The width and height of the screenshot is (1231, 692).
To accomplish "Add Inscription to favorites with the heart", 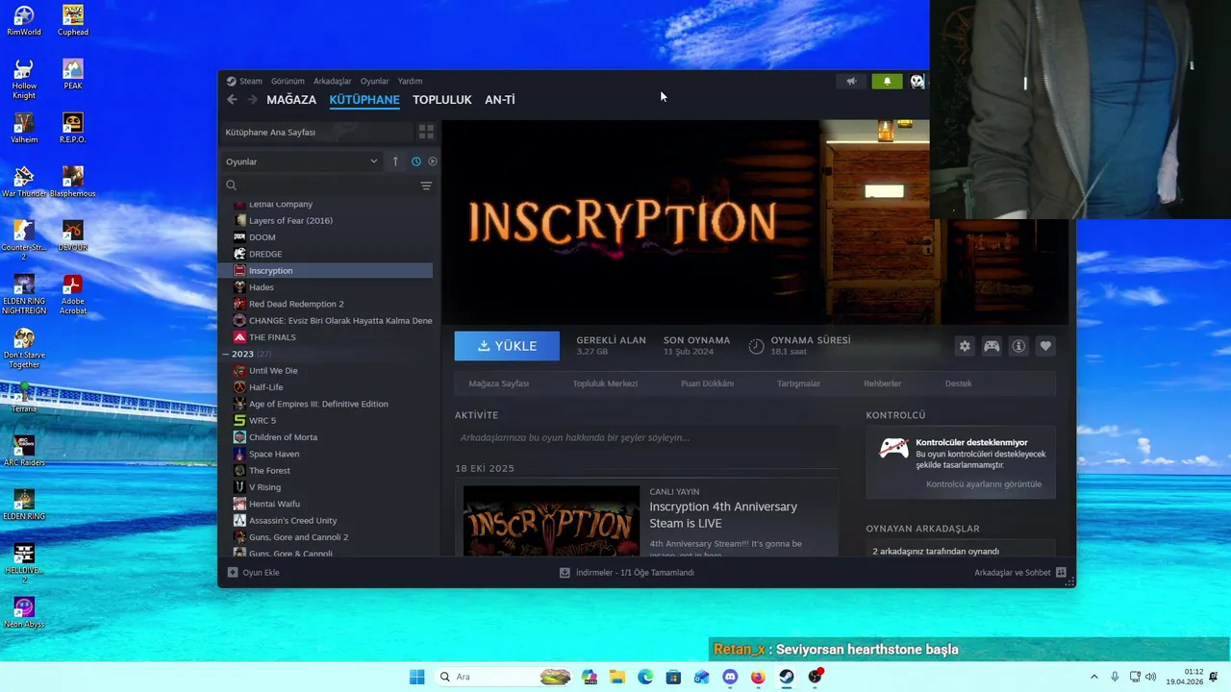I will [1045, 346].
